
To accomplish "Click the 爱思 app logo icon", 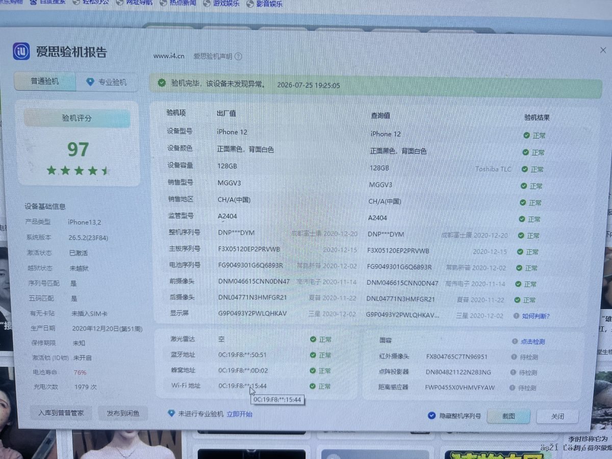I will 21,52.
